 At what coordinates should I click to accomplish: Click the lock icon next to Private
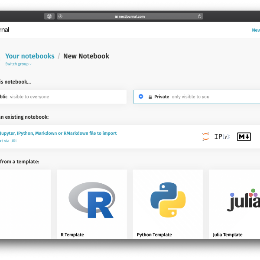click(x=150, y=97)
